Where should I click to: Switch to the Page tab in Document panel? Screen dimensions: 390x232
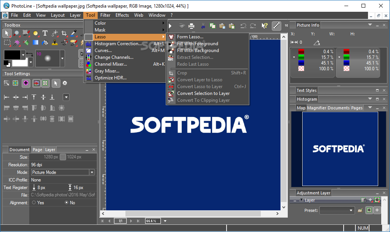(37, 150)
